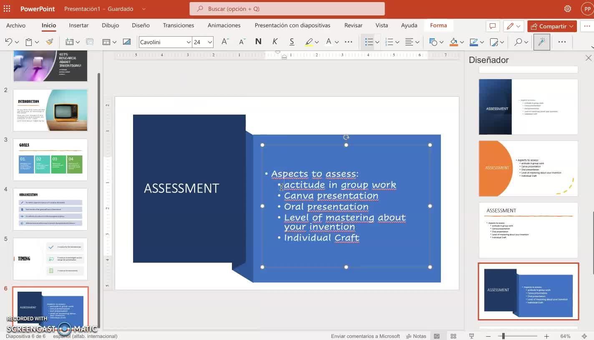Open the Find search tool

(x=518, y=42)
